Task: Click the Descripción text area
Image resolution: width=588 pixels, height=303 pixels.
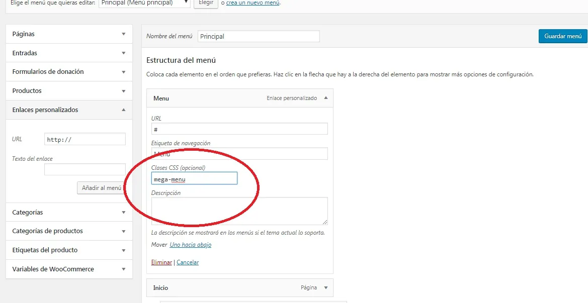Action: [x=239, y=211]
